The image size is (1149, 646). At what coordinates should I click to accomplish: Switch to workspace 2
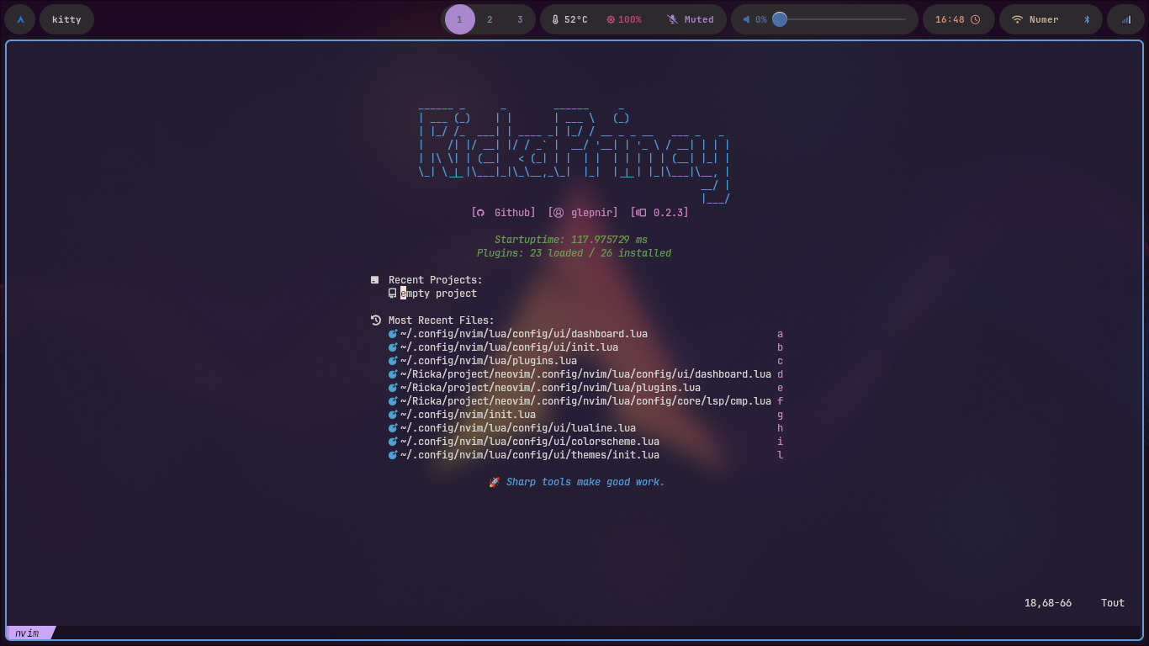(490, 19)
